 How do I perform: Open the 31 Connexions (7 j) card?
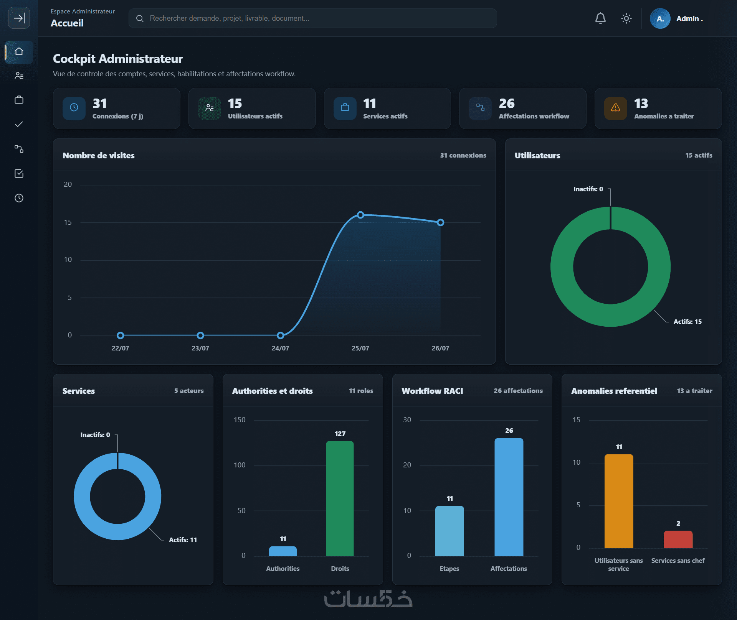(117, 109)
